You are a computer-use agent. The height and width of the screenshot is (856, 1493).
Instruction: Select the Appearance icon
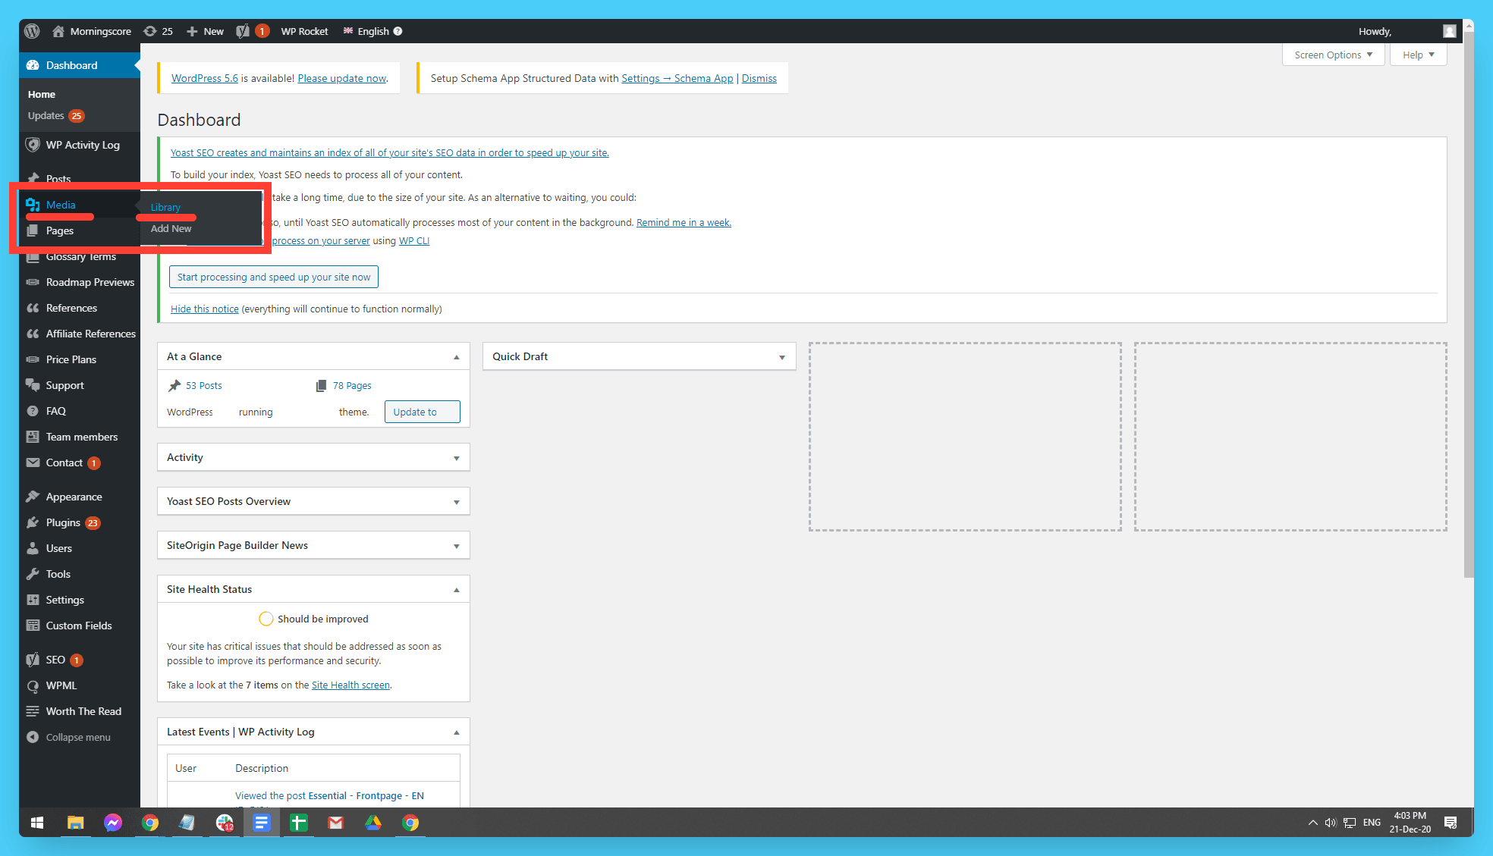coord(33,496)
